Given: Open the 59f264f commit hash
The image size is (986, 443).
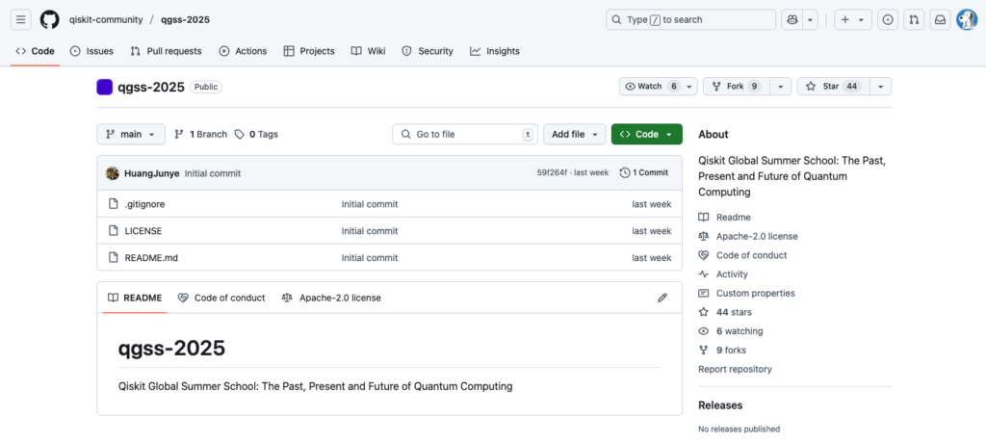Looking at the screenshot, I should [x=554, y=173].
